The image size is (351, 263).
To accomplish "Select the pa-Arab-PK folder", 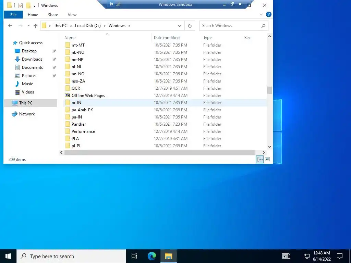I will click(x=82, y=110).
